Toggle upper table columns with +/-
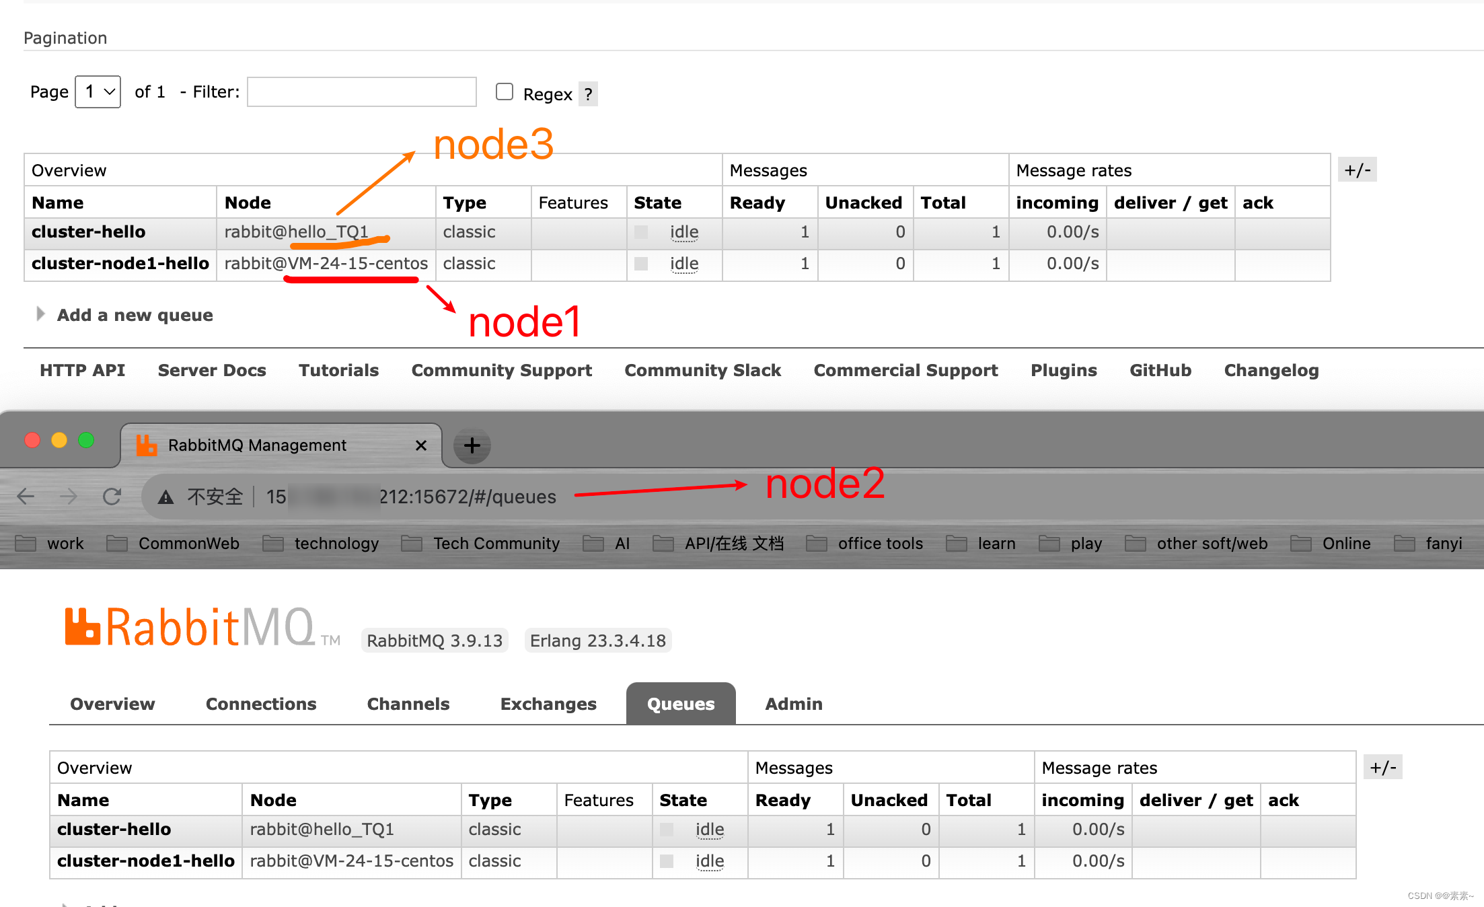This screenshot has height=907, width=1484. (x=1357, y=170)
